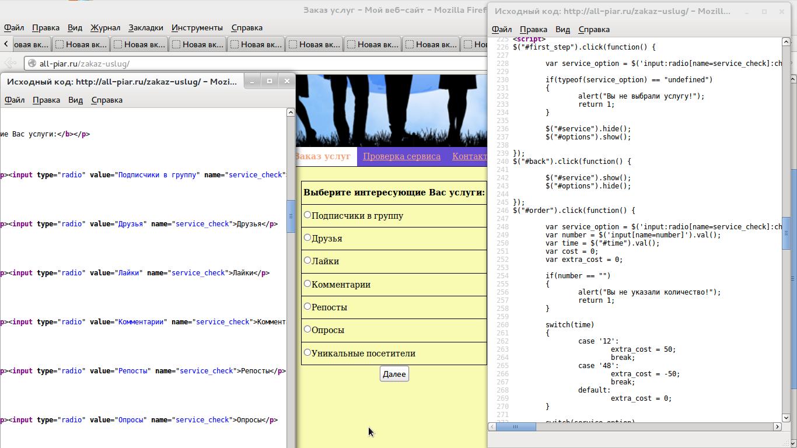
Task: Click 'Выберите интересующие Вас услуги:' heading
Action: (x=394, y=192)
